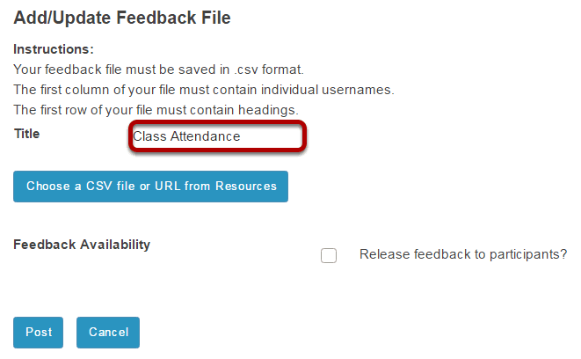Click the word 'Resources' on blue button
Image resolution: width=581 pixels, height=359 pixels.
(246, 187)
